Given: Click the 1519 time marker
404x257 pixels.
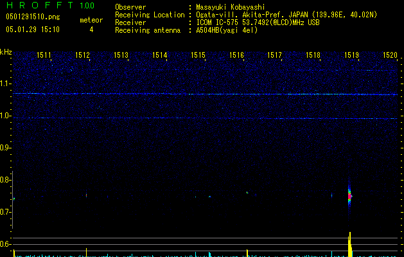Looking at the screenshot, I should [351, 56].
